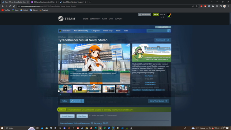
Task: Click the Install Steam button in library box
Action: [x=67, y=116]
